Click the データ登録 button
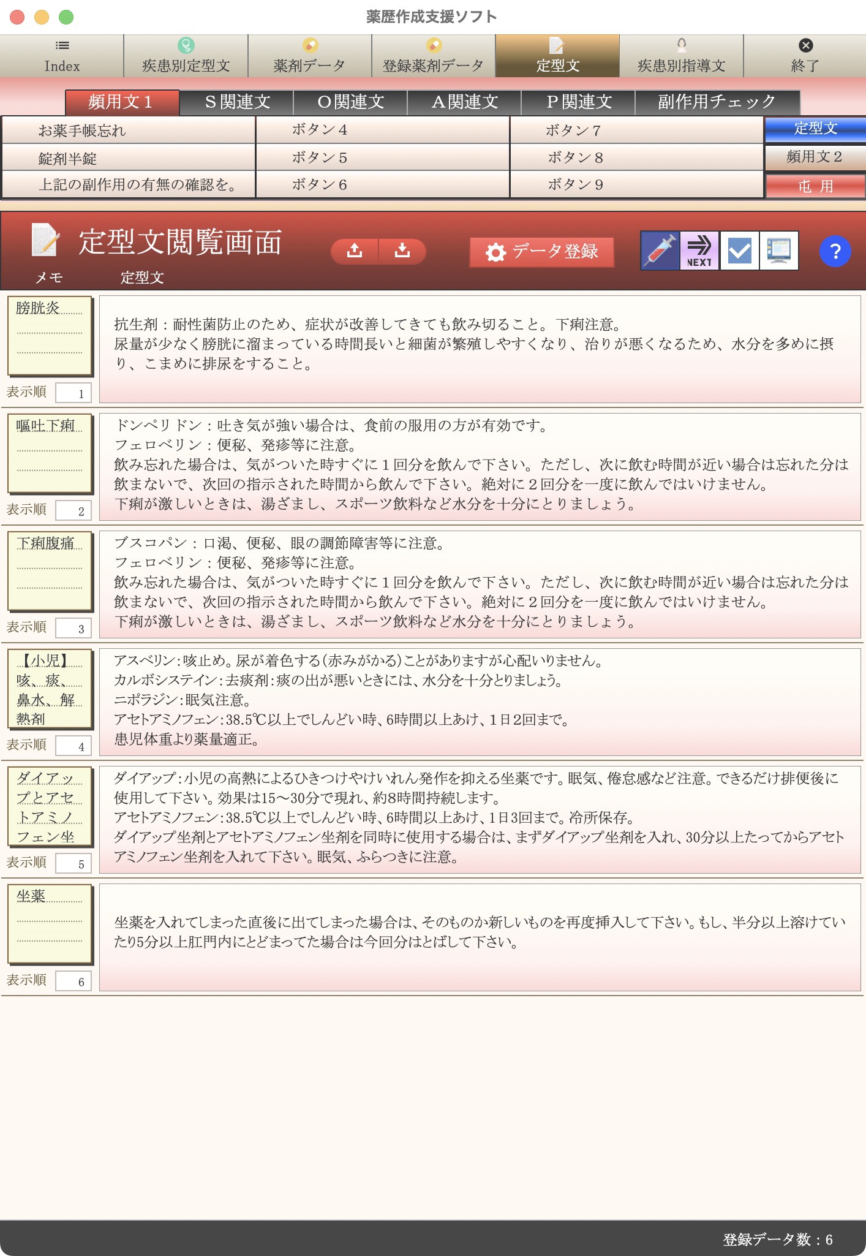 click(x=541, y=252)
